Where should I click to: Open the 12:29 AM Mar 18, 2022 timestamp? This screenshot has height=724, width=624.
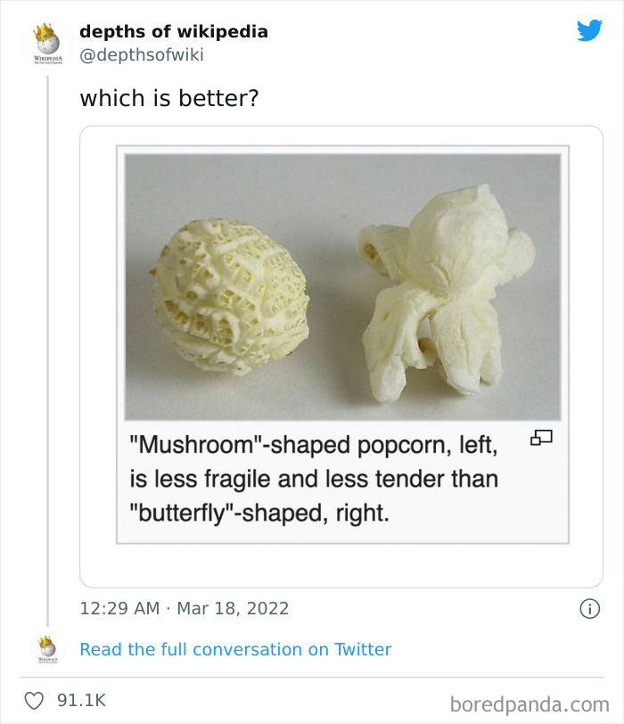[185, 608]
